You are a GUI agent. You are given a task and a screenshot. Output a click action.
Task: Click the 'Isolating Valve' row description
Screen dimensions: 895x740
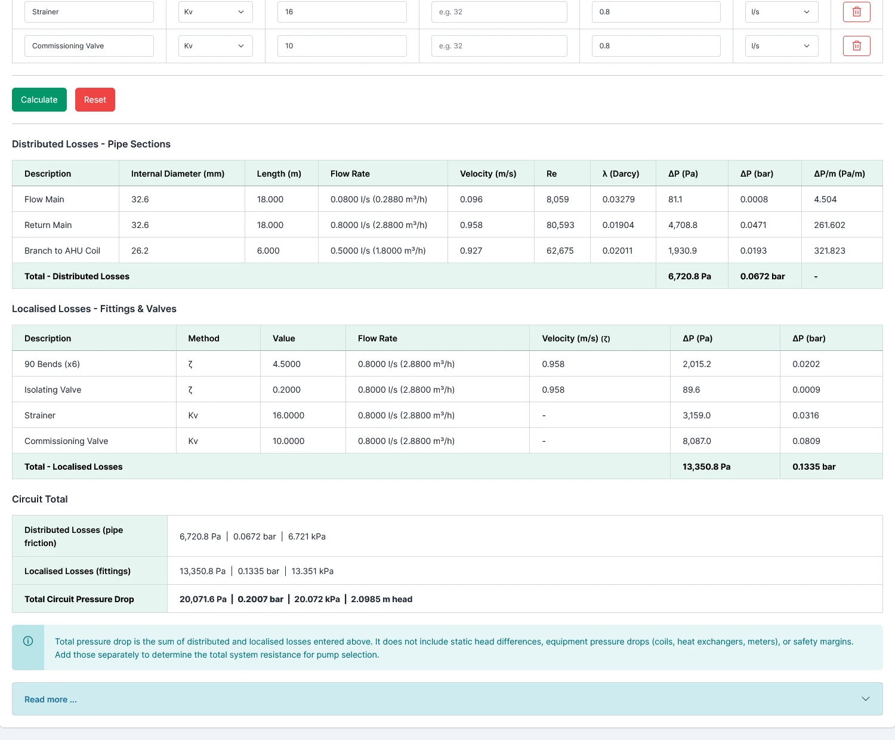(53, 390)
